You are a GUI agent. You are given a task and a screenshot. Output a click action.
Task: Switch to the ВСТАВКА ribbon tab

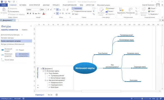23,5
